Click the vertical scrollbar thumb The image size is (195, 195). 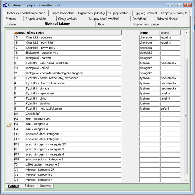tap(186, 116)
